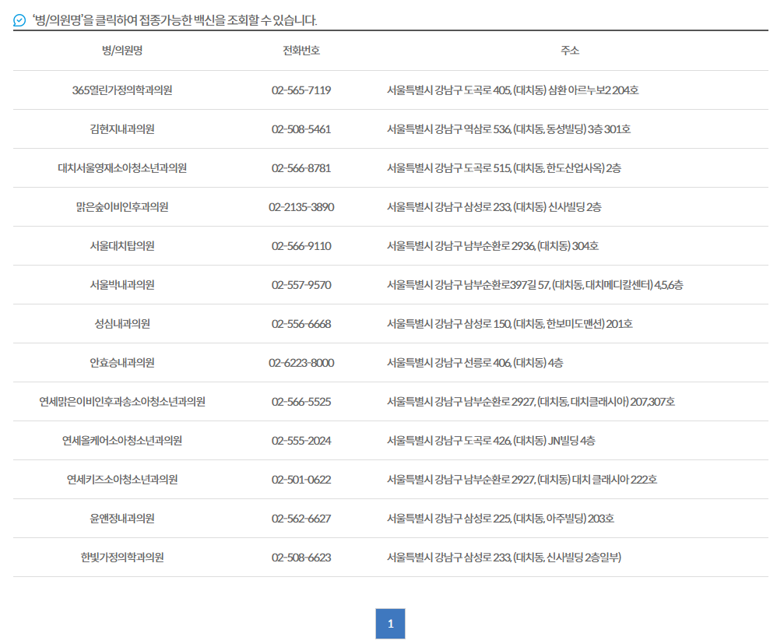
Task: Select address 도곡로 405 삼환 아르누보2 204호
Action: 513,90
